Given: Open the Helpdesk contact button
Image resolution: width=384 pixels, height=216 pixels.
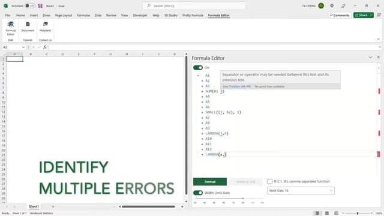Looking at the screenshot, I should pyautogui.click(x=46, y=27).
